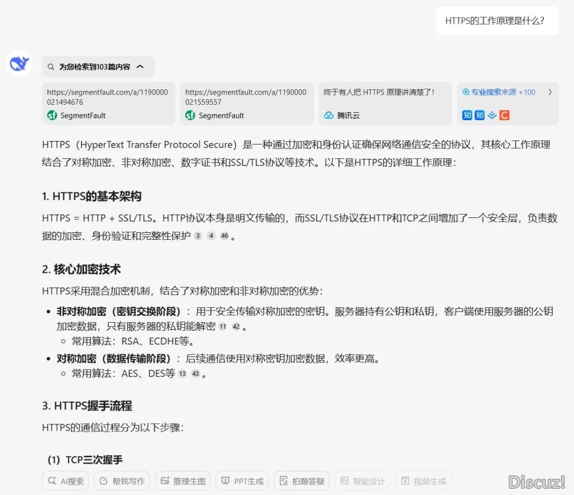
Task: Click the 腾讯云 cloud logo icon
Action: (x=328, y=115)
